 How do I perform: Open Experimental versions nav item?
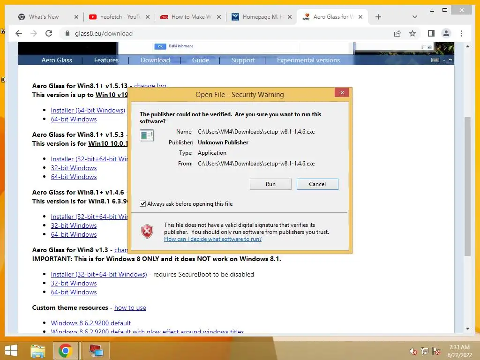point(308,60)
